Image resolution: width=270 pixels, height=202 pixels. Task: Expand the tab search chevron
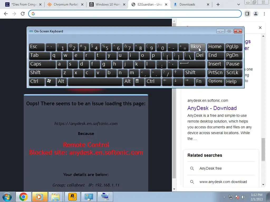pos(238,4)
